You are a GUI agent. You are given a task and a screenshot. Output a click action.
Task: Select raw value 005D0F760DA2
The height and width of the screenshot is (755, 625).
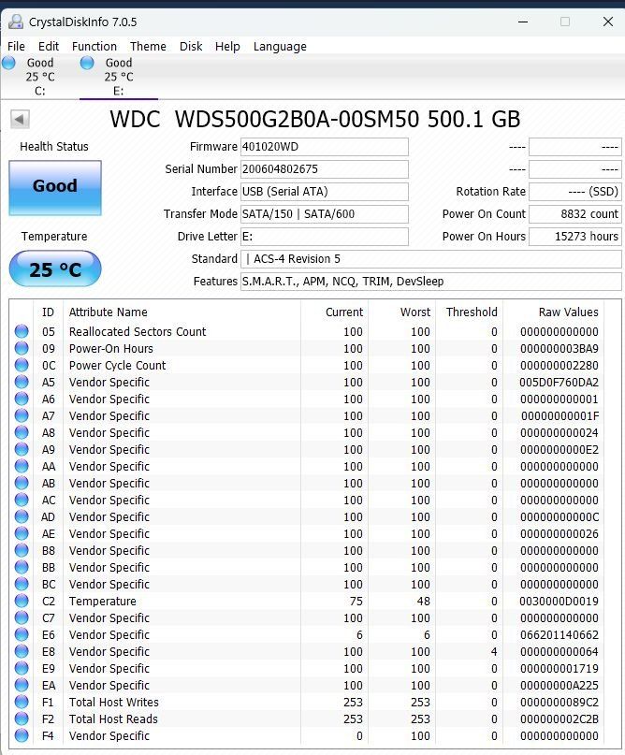[x=559, y=383]
